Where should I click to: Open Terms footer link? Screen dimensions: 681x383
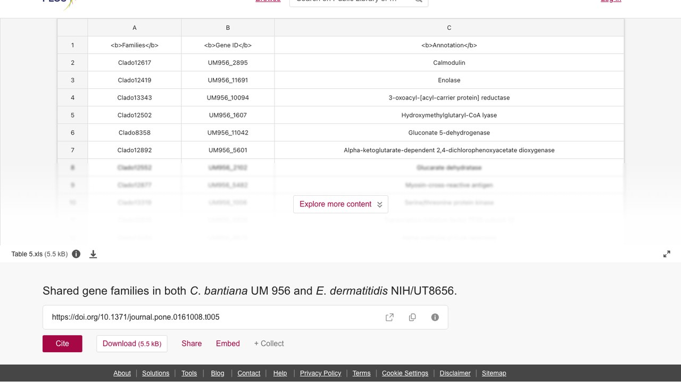(361, 373)
